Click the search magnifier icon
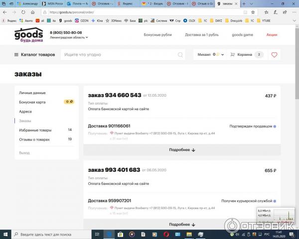 [180, 55]
